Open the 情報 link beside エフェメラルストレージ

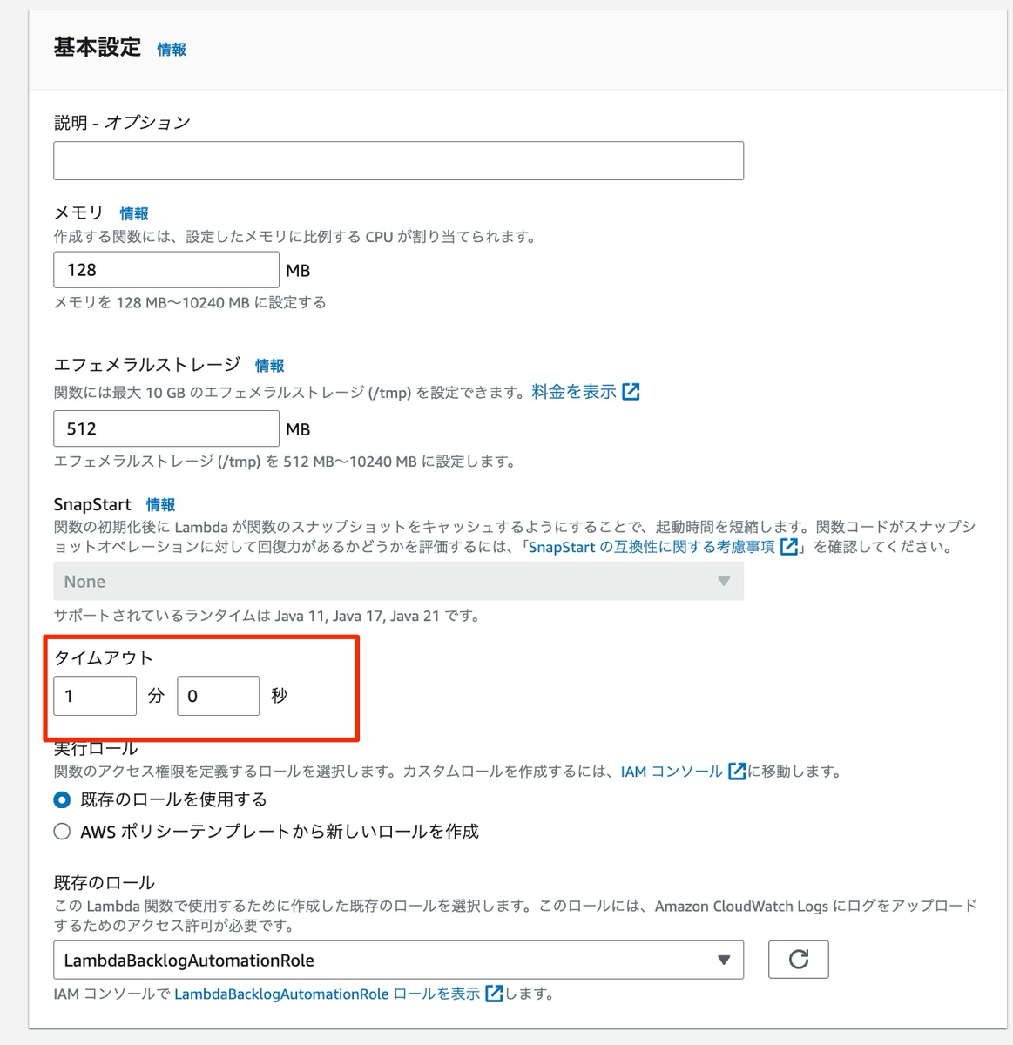(x=270, y=366)
